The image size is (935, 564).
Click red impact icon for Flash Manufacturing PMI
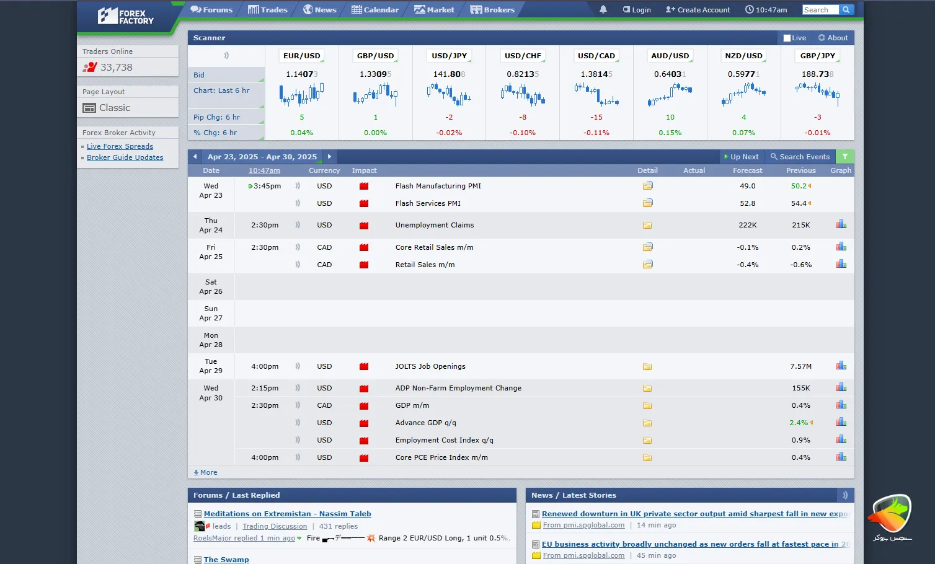(x=364, y=186)
